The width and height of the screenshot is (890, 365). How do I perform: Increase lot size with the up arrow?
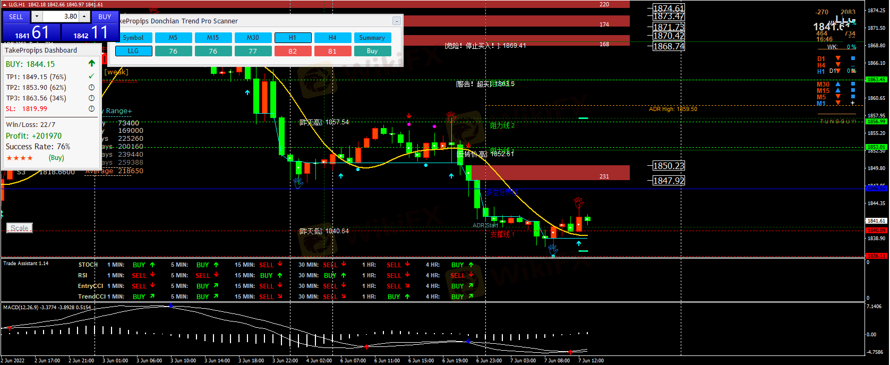pyautogui.click(x=84, y=16)
